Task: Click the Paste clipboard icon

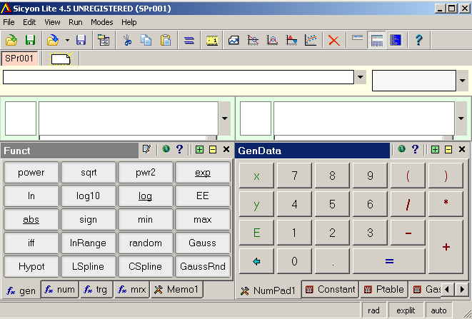Action: click(x=166, y=40)
